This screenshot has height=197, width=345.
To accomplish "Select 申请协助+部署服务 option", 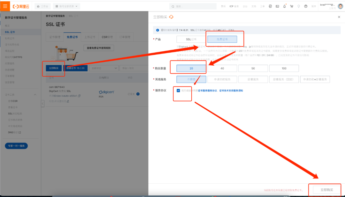I will 315,79.
